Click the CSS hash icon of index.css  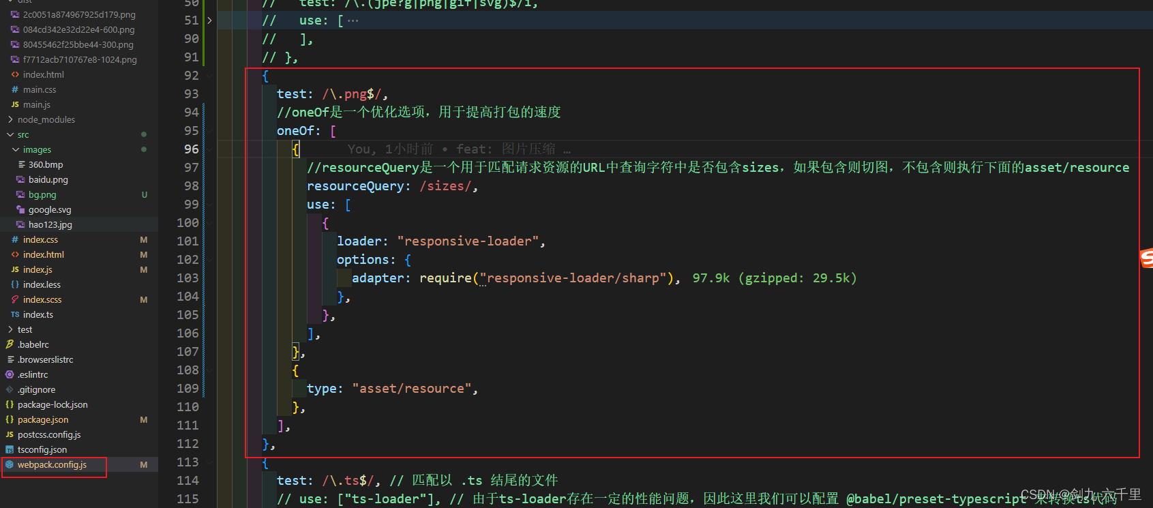[x=15, y=239]
